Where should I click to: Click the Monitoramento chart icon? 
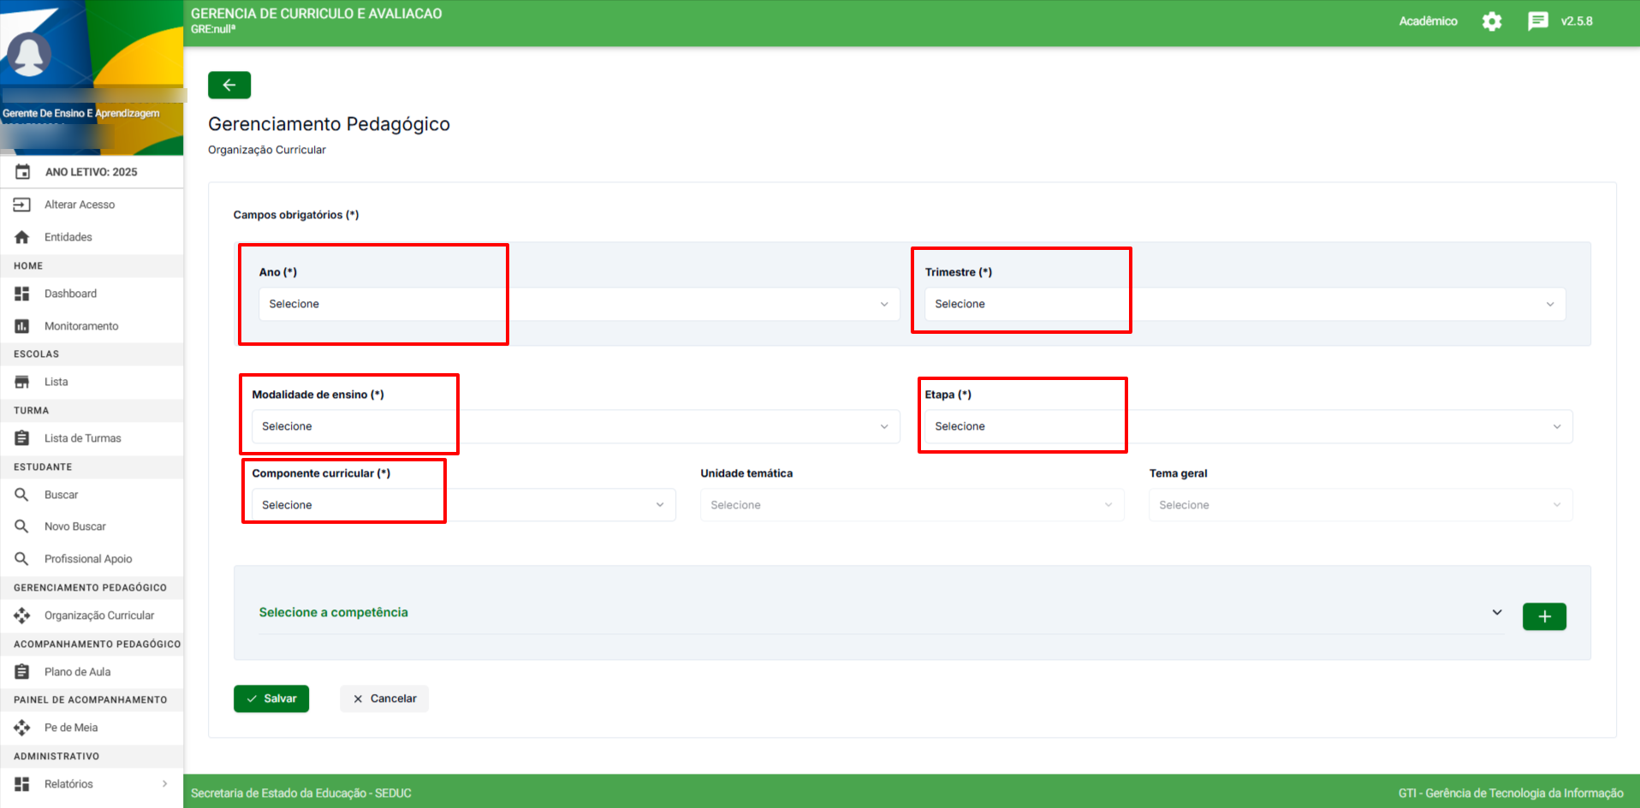(x=22, y=326)
